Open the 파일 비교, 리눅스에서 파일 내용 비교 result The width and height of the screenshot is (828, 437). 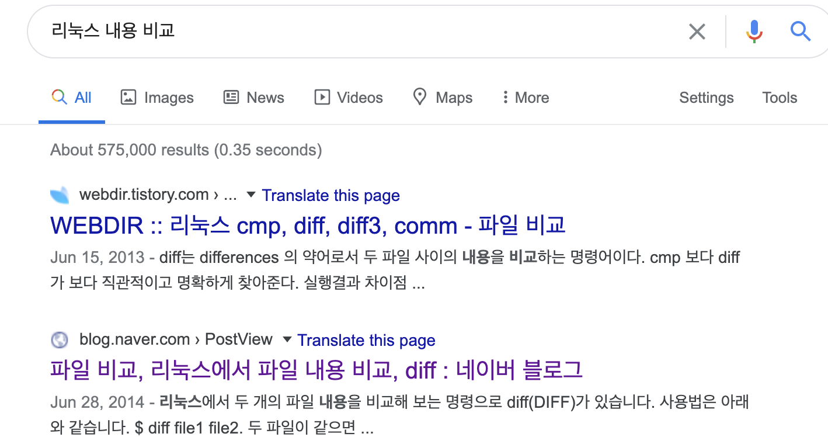point(316,370)
